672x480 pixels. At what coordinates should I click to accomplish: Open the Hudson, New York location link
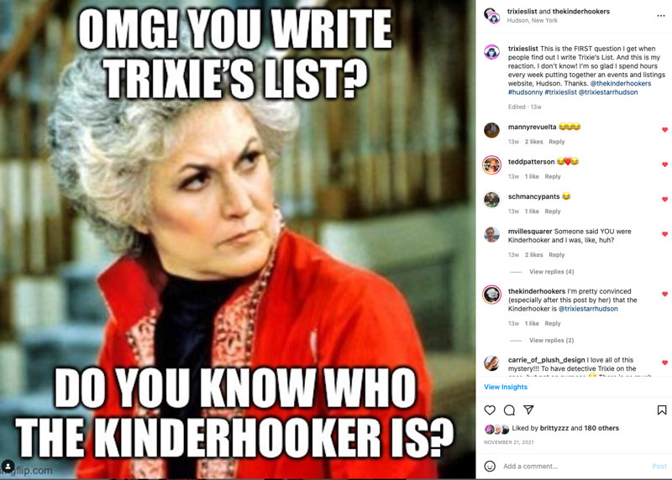(x=533, y=20)
